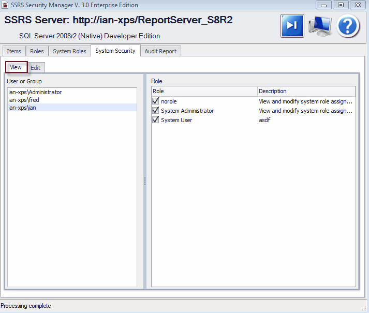Screen dimensions: 369x313
Task: Select user ian-xps\ian in the list
Action: pyautogui.click(x=72, y=108)
